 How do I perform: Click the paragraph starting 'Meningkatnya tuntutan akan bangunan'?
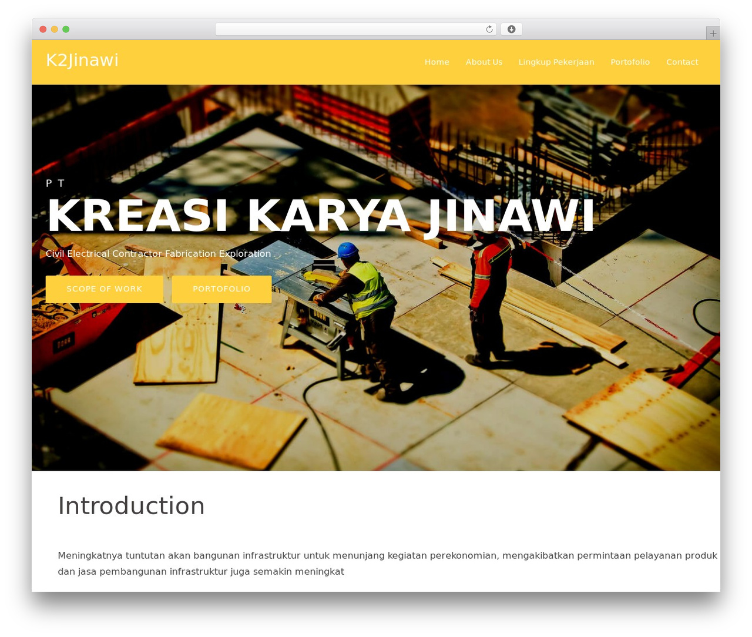point(388,564)
